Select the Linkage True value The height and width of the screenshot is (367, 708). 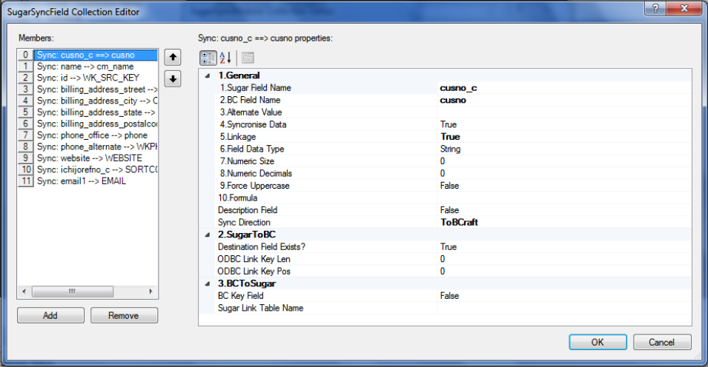[564, 137]
